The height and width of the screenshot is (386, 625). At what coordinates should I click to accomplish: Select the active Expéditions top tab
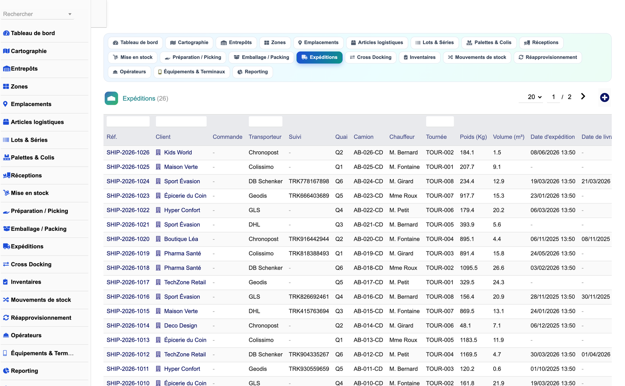coord(319,57)
